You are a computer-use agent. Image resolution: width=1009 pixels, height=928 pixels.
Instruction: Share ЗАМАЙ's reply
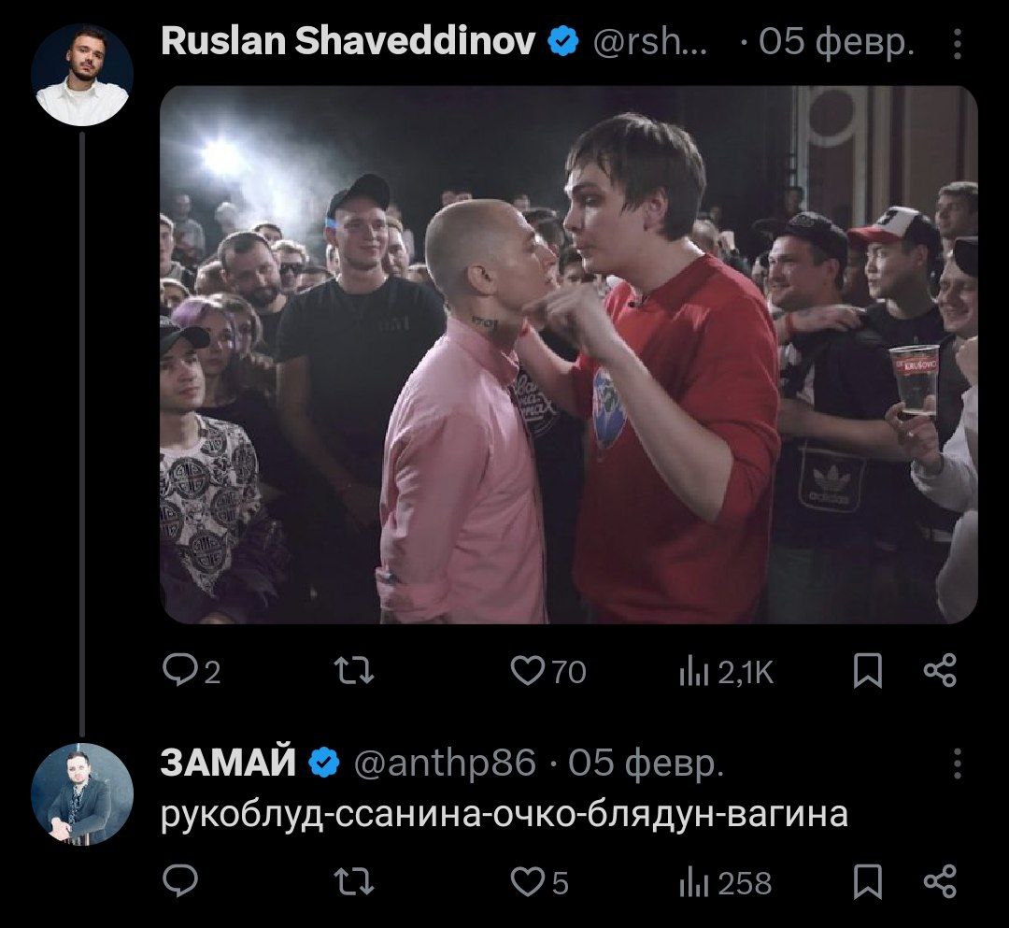[940, 881]
